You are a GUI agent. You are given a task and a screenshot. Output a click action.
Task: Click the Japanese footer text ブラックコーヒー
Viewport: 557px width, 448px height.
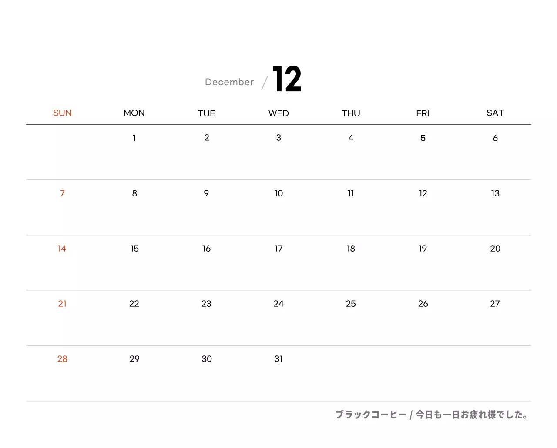pos(371,415)
